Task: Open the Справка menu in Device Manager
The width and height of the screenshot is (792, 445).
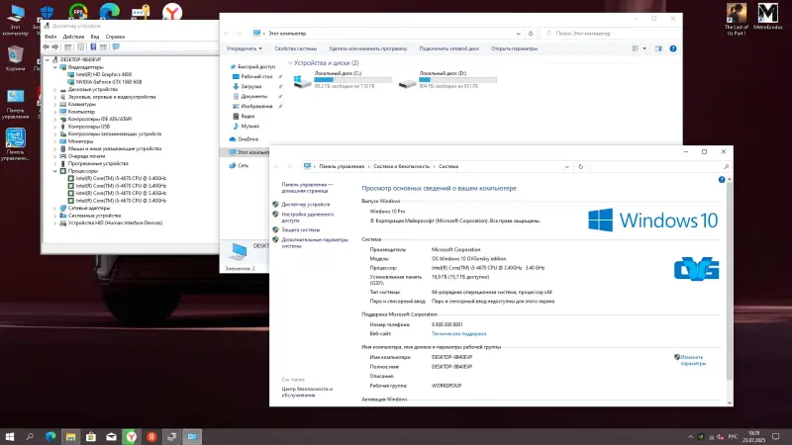Action: [115, 37]
